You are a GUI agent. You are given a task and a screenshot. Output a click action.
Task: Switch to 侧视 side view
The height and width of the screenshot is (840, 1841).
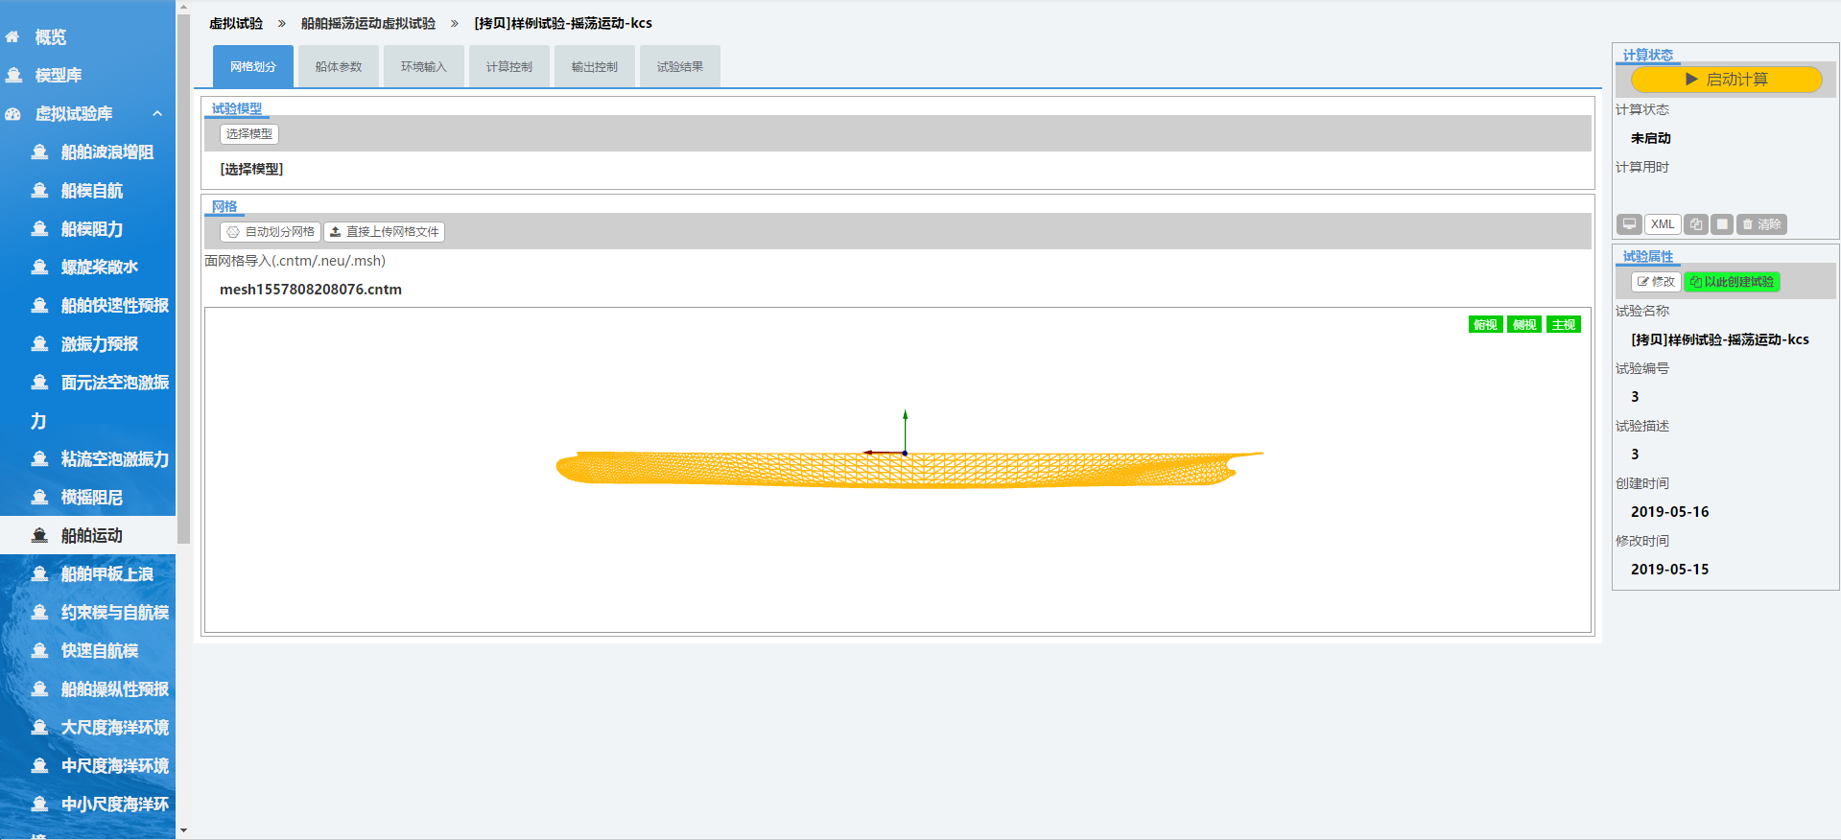pos(1524,325)
